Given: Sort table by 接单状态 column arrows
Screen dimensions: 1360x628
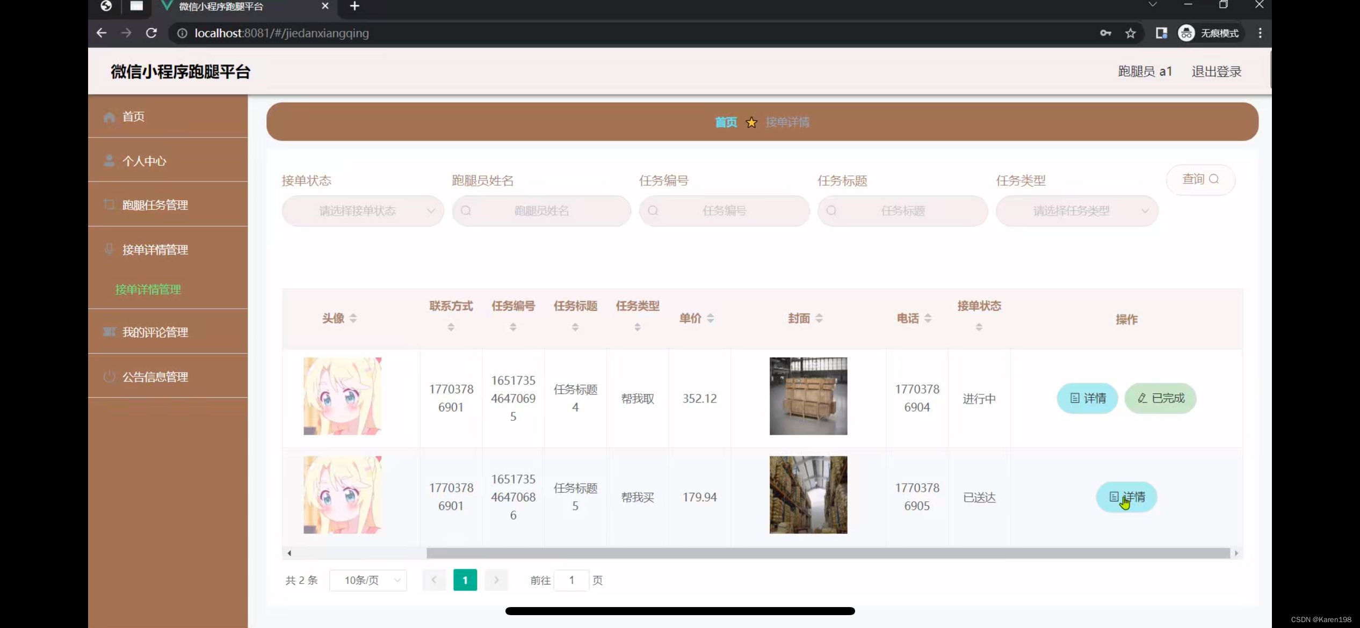Looking at the screenshot, I should 979,327.
